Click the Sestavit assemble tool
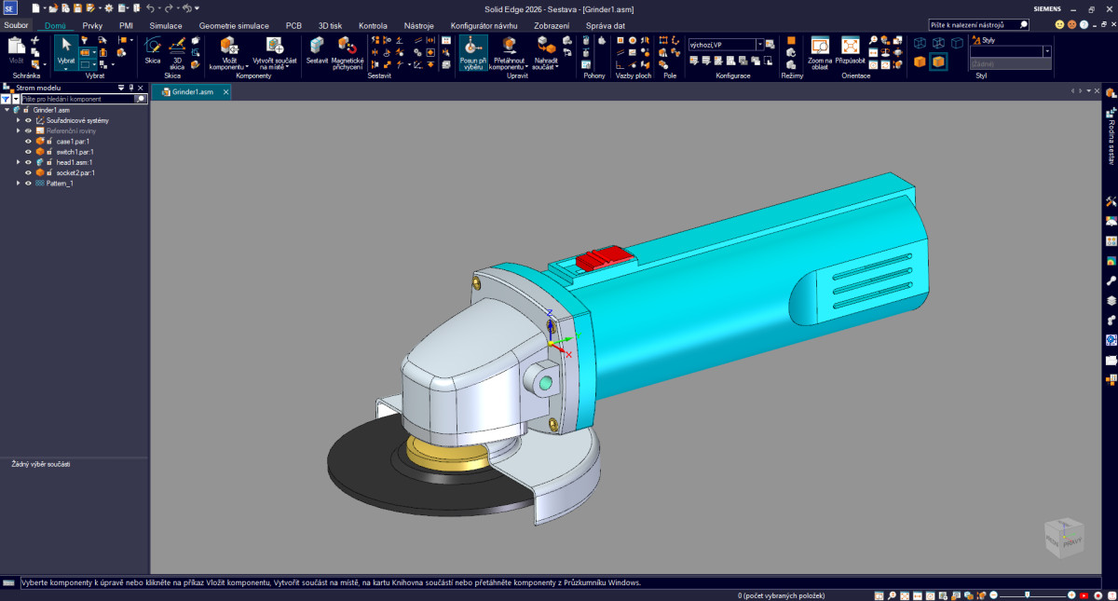The image size is (1118, 601). (x=317, y=50)
